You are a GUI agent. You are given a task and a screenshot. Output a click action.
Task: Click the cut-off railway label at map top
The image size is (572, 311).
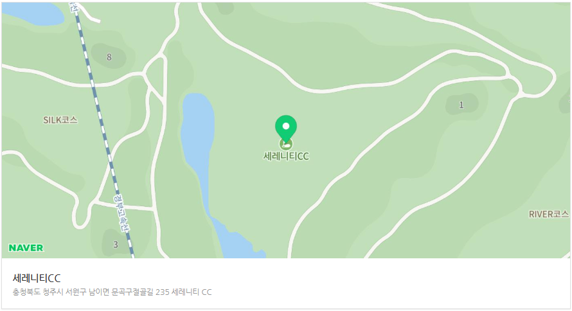coord(74,6)
